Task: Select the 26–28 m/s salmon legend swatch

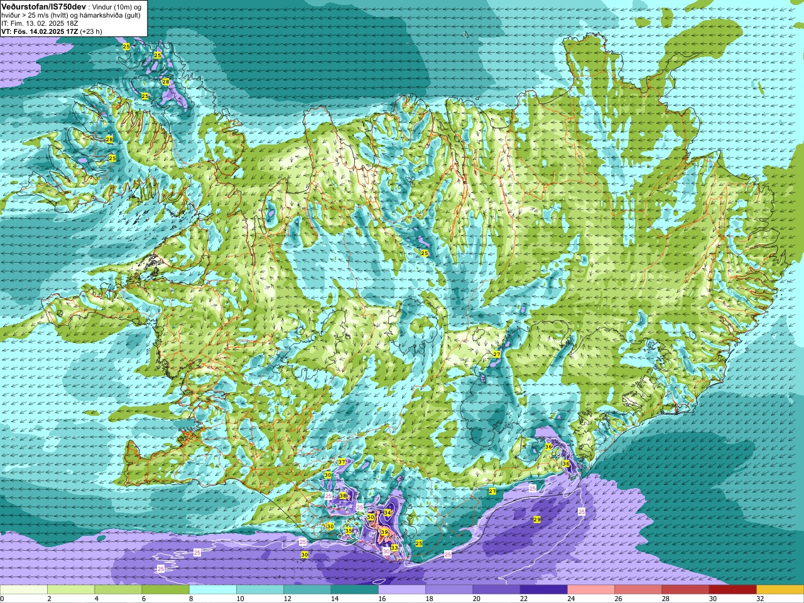Action: pos(638,590)
